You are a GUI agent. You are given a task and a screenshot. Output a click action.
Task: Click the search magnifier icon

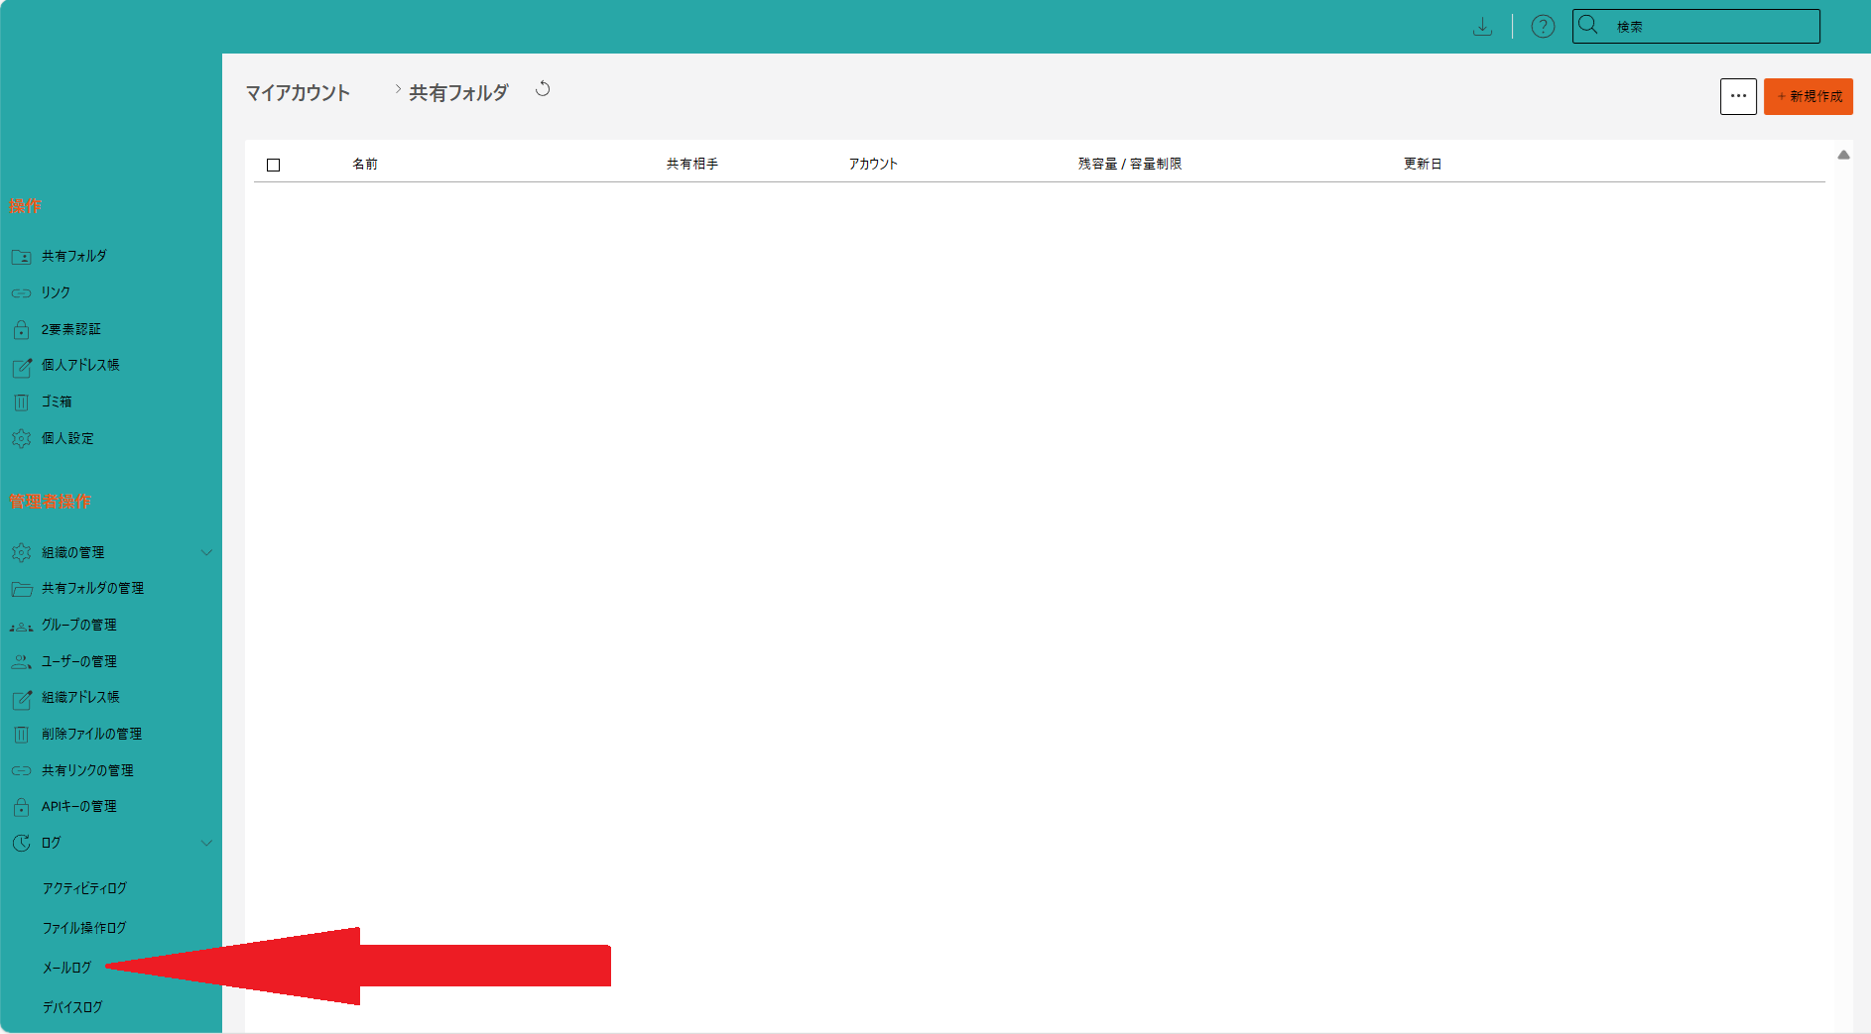(x=1588, y=26)
